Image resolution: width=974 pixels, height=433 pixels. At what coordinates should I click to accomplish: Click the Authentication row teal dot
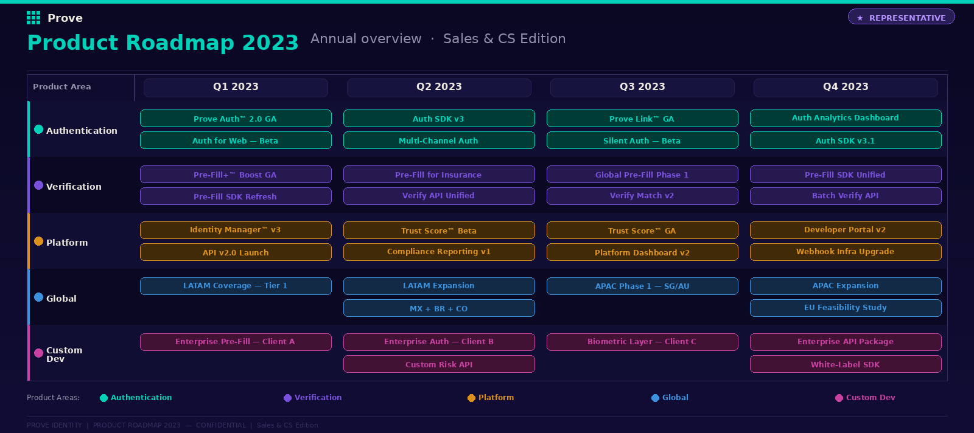(38, 130)
